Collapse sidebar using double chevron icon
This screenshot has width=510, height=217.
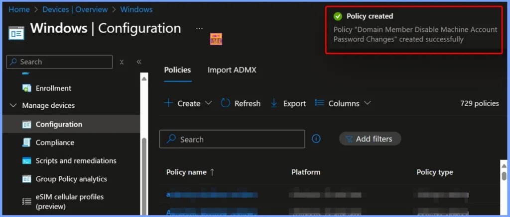tap(139, 62)
